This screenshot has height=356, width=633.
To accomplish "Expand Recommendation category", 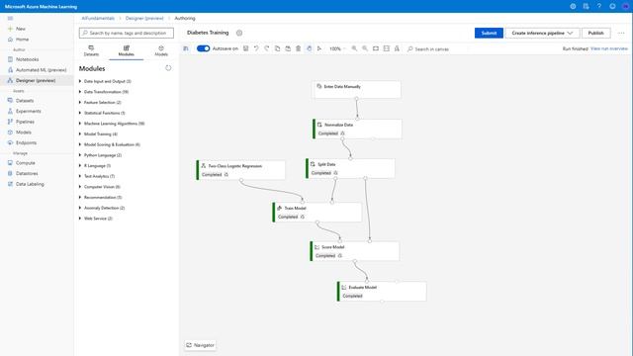I will coord(100,197).
